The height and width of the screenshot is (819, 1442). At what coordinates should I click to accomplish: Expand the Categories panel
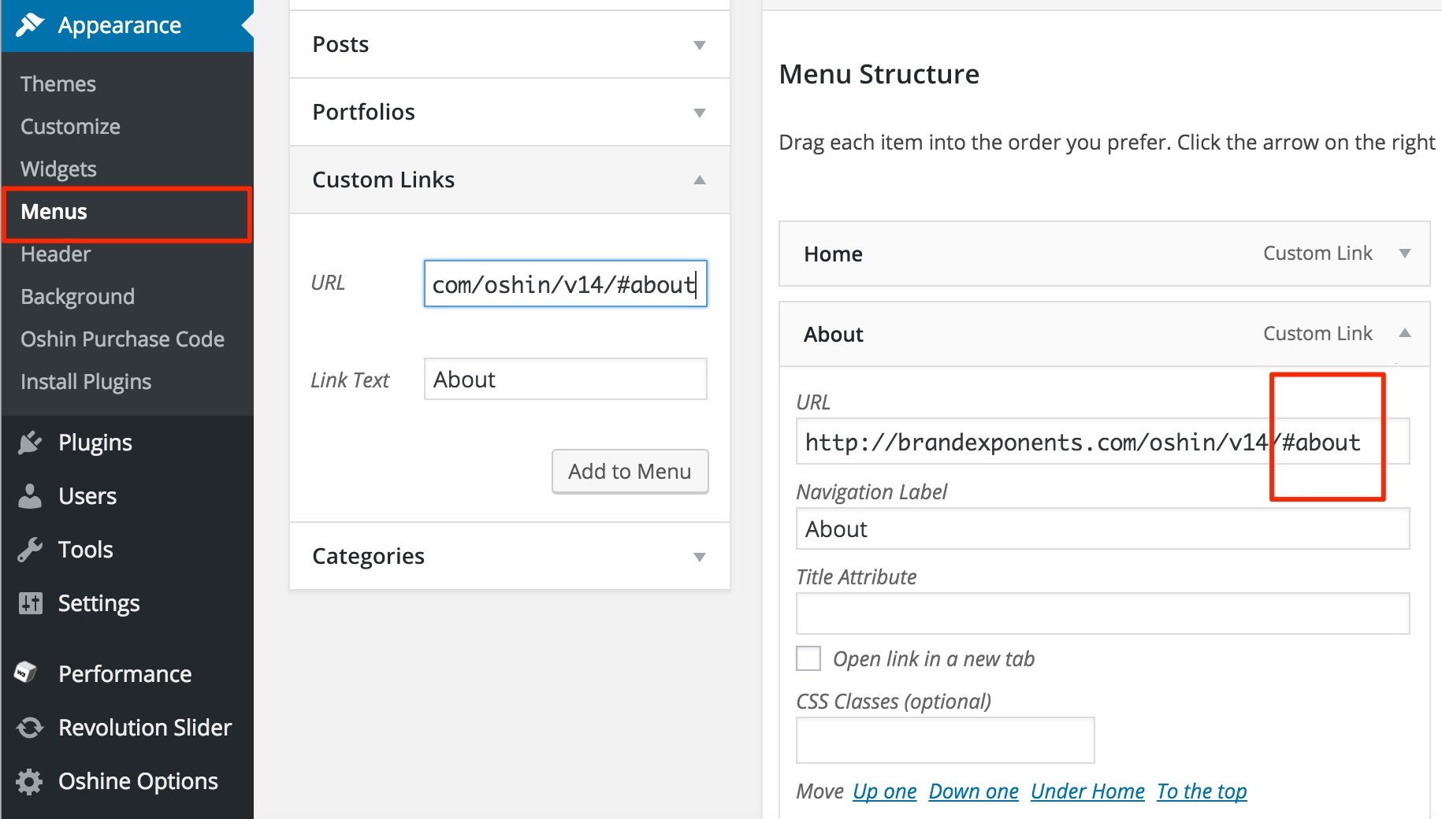[699, 557]
